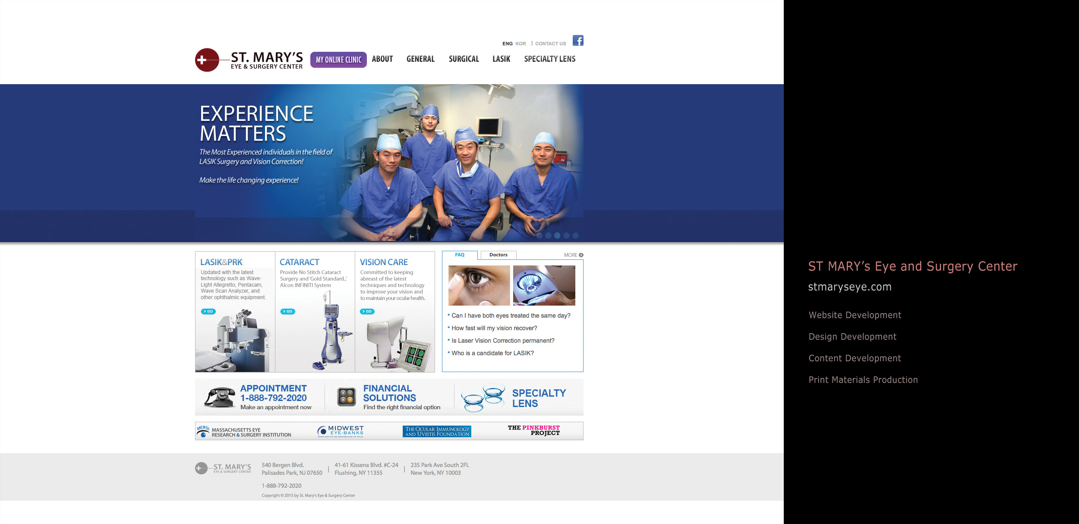Click the GO arrow under LASIK&PRK
This screenshot has height=524, width=1079.
(208, 311)
